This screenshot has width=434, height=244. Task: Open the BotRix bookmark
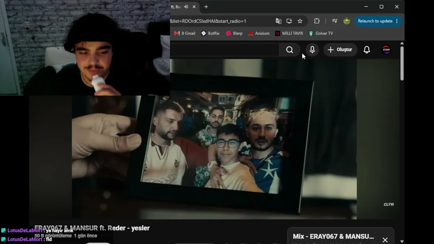210,33
